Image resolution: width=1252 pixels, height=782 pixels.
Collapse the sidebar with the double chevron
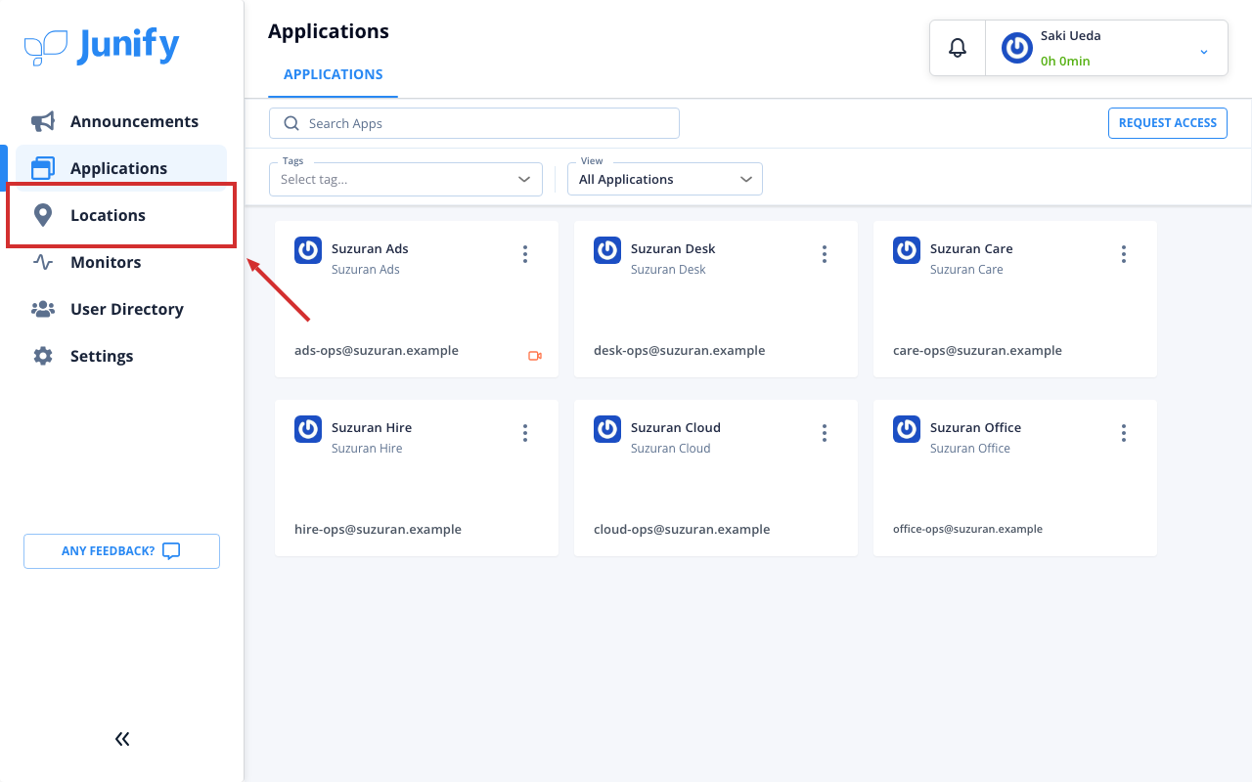[122, 739]
